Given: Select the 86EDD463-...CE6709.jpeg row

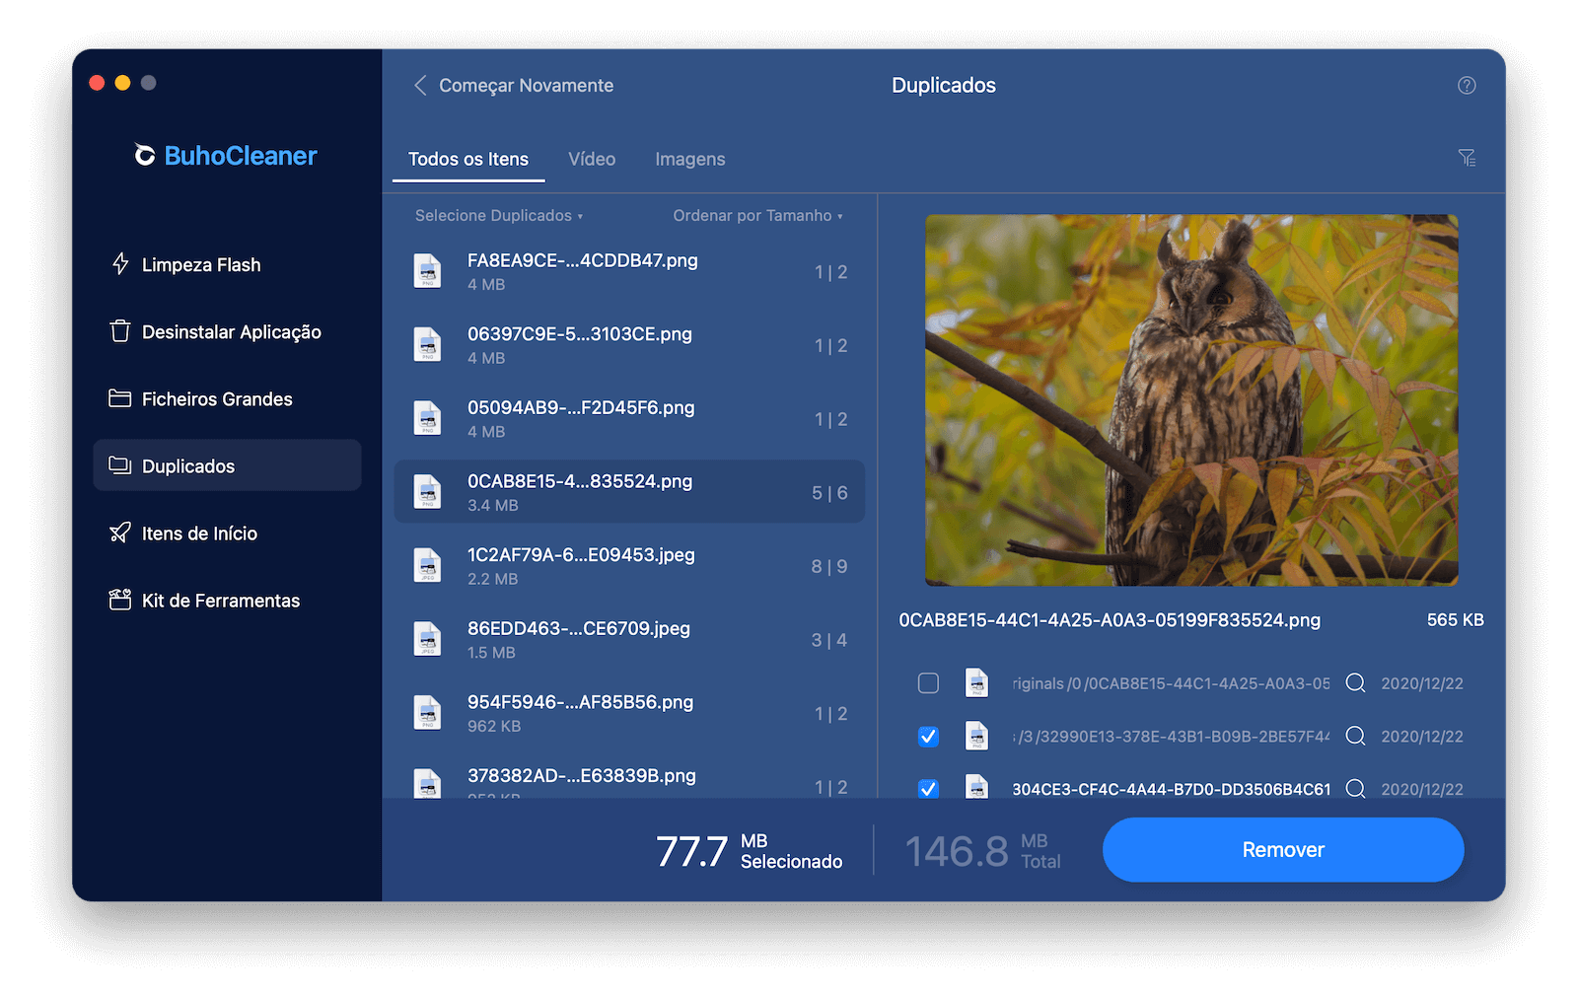Looking at the screenshot, I should click(629, 639).
